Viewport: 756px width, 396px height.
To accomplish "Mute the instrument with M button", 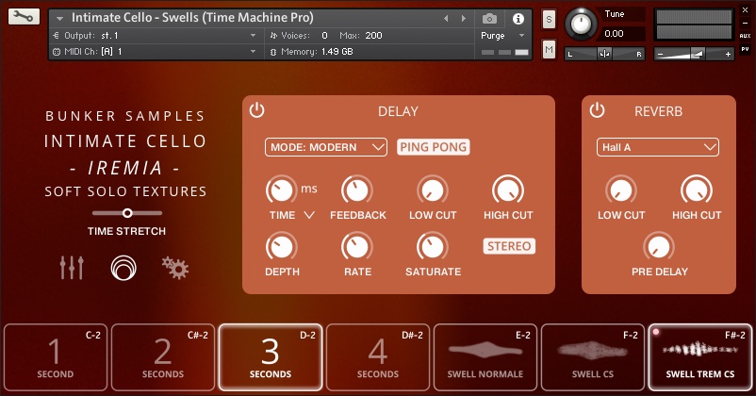I will tap(549, 48).
